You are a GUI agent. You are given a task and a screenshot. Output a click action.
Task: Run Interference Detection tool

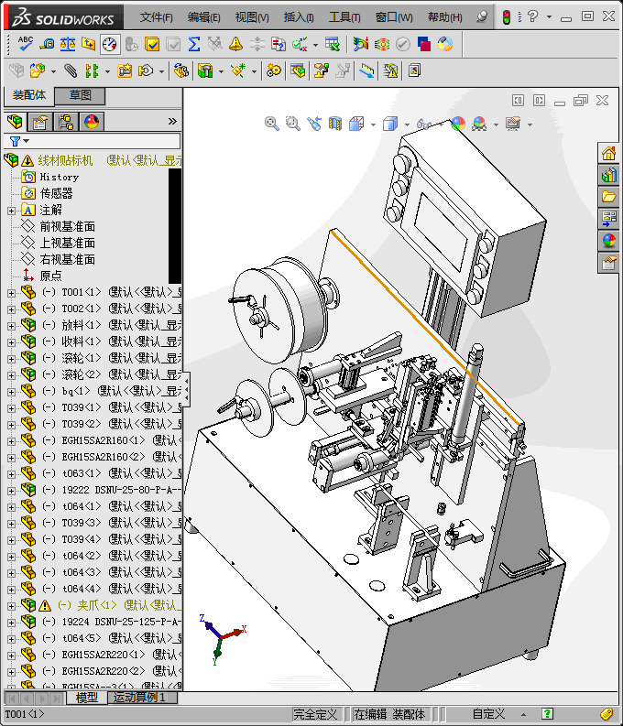coord(366,70)
